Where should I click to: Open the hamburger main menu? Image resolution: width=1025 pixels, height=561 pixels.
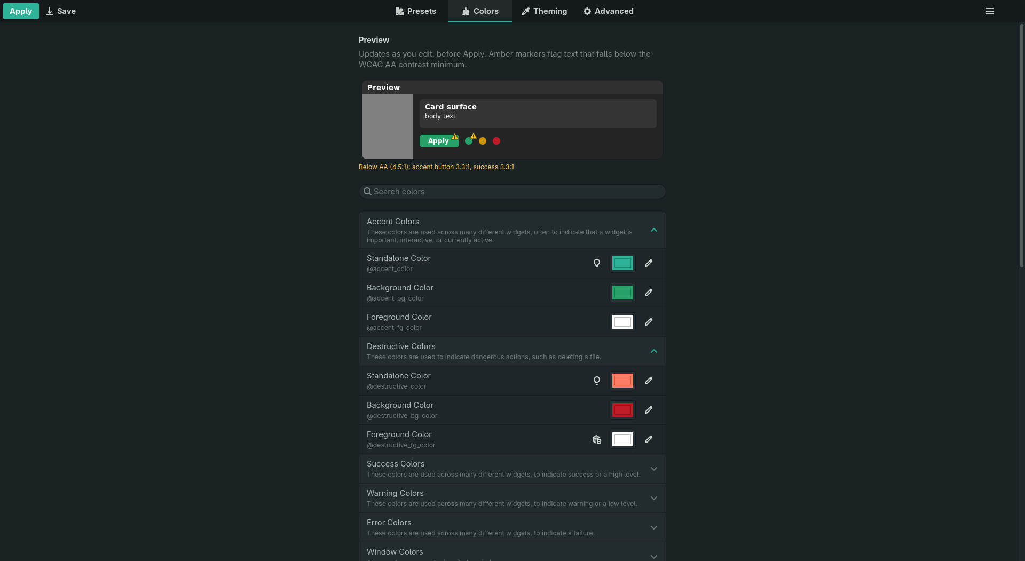[x=990, y=11]
